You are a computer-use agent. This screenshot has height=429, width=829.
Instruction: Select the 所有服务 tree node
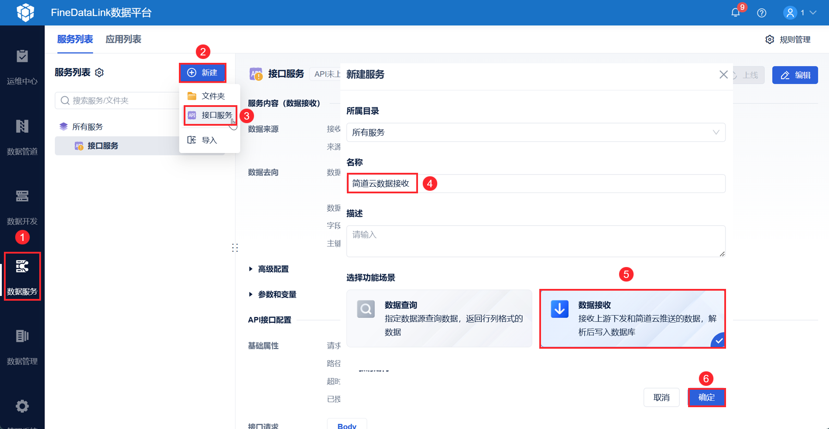pyautogui.click(x=87, y=127)
